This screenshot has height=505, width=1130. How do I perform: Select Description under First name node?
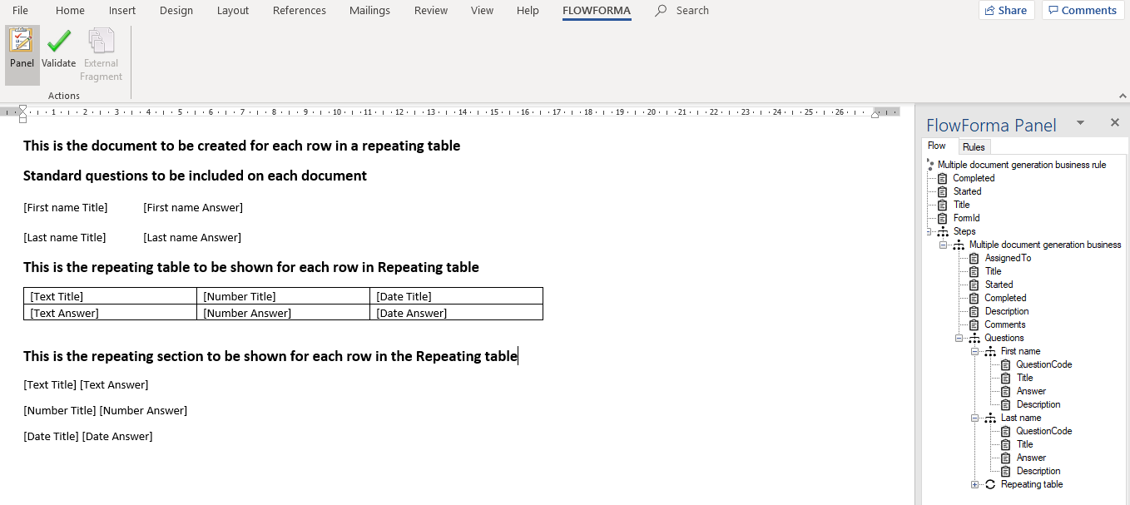(1038, 404)
